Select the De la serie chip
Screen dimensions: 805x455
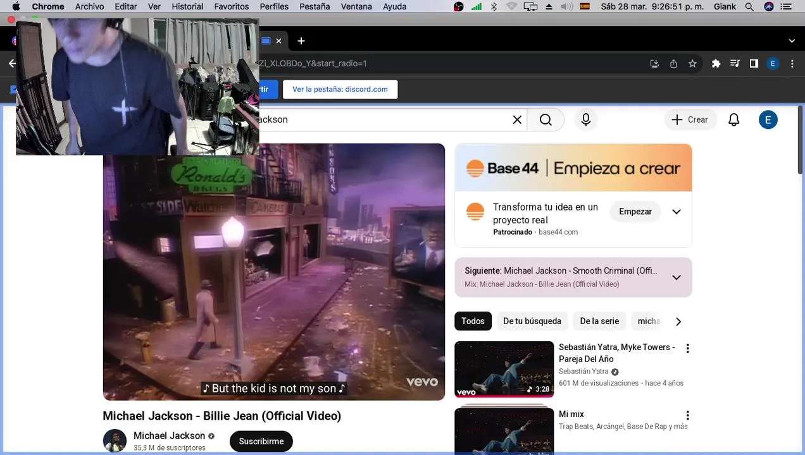pyautogui.click(x=599, y=321)
